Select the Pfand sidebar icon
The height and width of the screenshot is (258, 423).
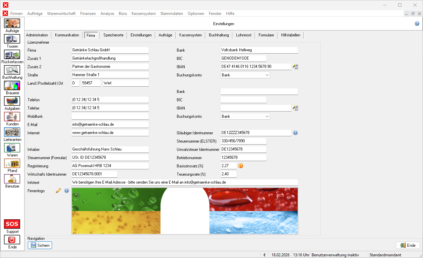pyautogui.click(x=12, y=163)
